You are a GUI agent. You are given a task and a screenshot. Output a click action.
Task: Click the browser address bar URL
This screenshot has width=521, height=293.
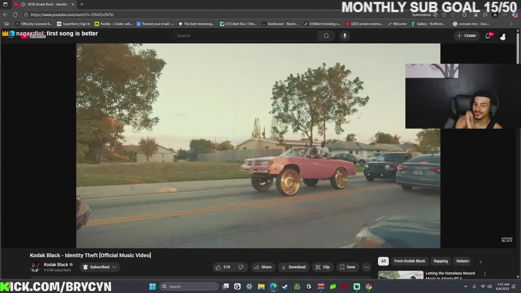pos(72,15)
